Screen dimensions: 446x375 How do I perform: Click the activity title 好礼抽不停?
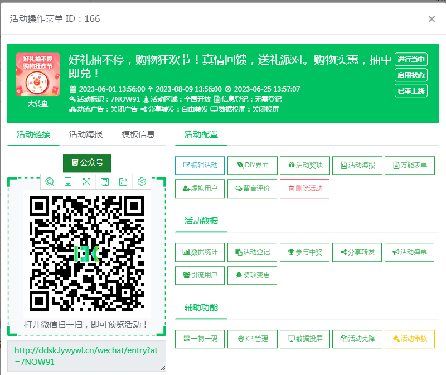[230, 66]
